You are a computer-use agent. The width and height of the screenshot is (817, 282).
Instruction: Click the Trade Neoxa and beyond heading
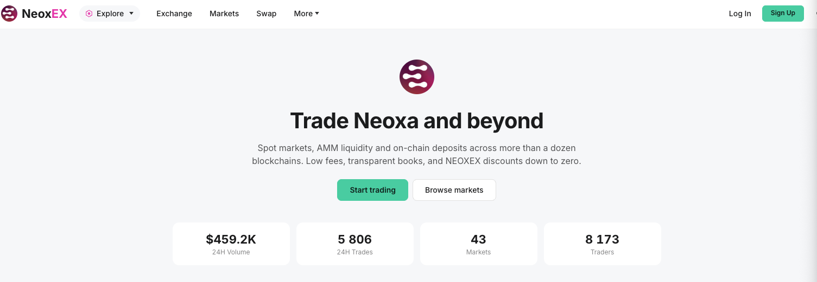click(417, 120)
